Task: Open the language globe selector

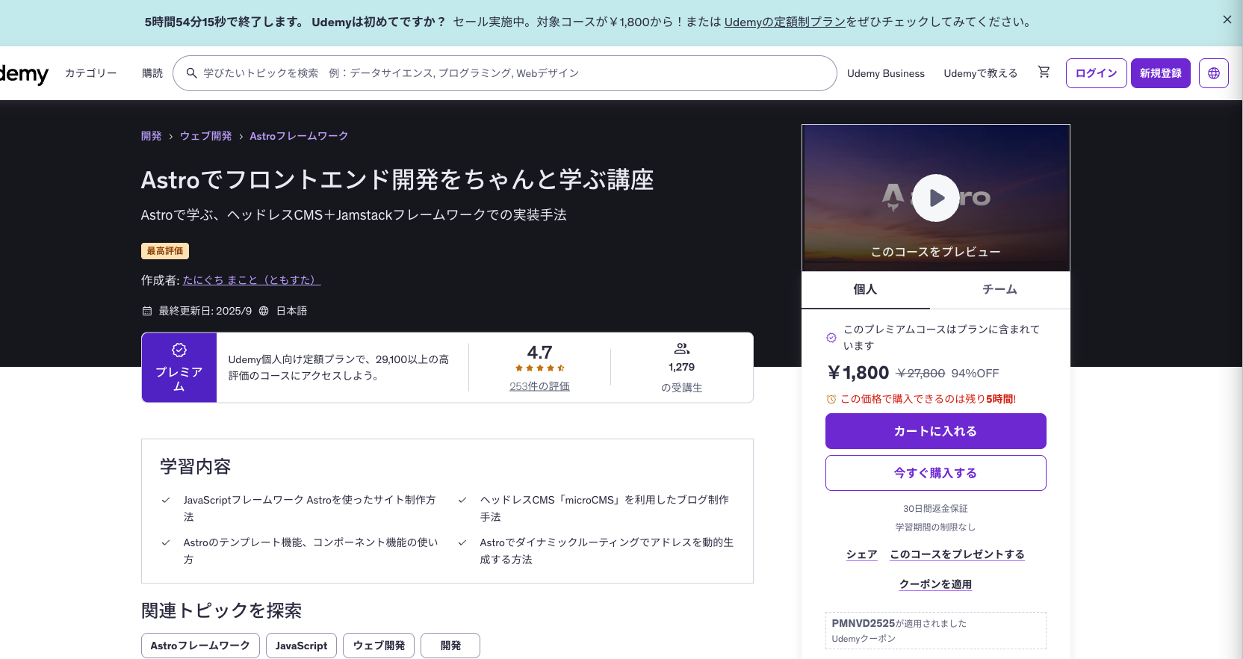Action: [x=1213, y=73]
